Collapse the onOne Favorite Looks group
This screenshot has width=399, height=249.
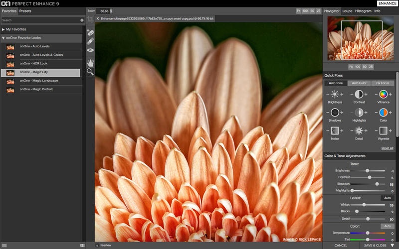[3, 38]
